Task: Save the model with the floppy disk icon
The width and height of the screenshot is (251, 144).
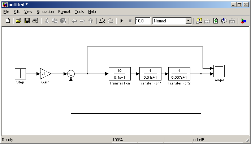Action: tap(27, 21)
